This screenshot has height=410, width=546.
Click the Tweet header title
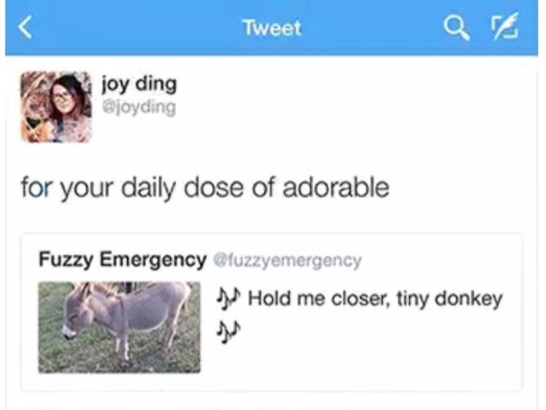pos(272,28)
